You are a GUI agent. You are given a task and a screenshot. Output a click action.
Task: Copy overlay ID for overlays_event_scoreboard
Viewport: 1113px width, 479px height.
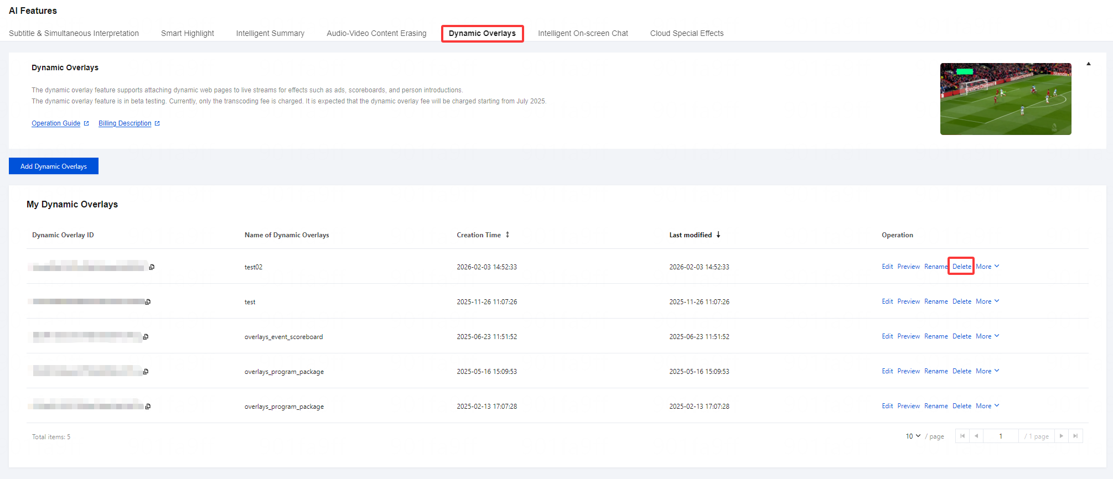click(x=146, y=337)
